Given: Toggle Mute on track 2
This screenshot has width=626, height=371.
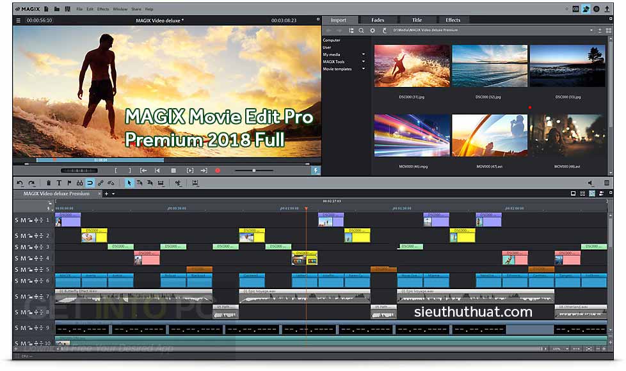Looking at the screenshot, I should coord(23,236).
